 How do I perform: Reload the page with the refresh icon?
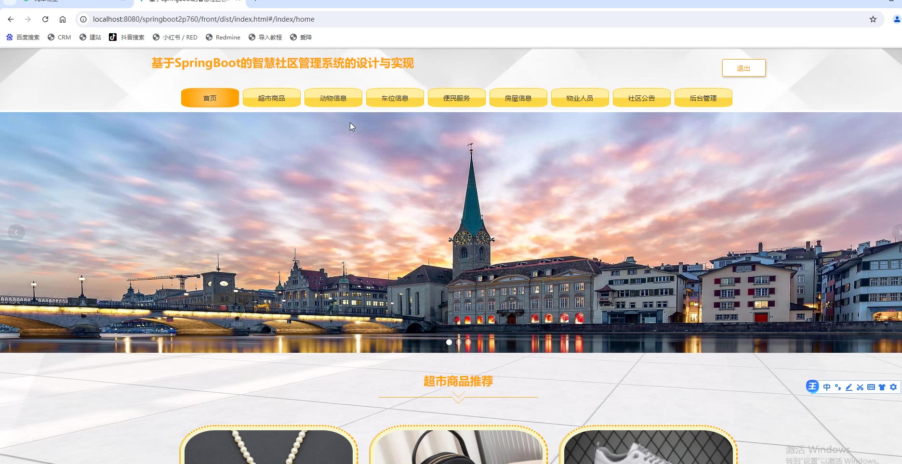[45, 19]
